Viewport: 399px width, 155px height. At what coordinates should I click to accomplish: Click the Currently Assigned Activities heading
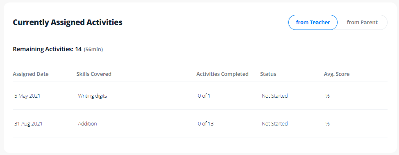pos(68,23)
